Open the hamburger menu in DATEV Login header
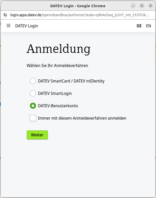 click(8, 26)
